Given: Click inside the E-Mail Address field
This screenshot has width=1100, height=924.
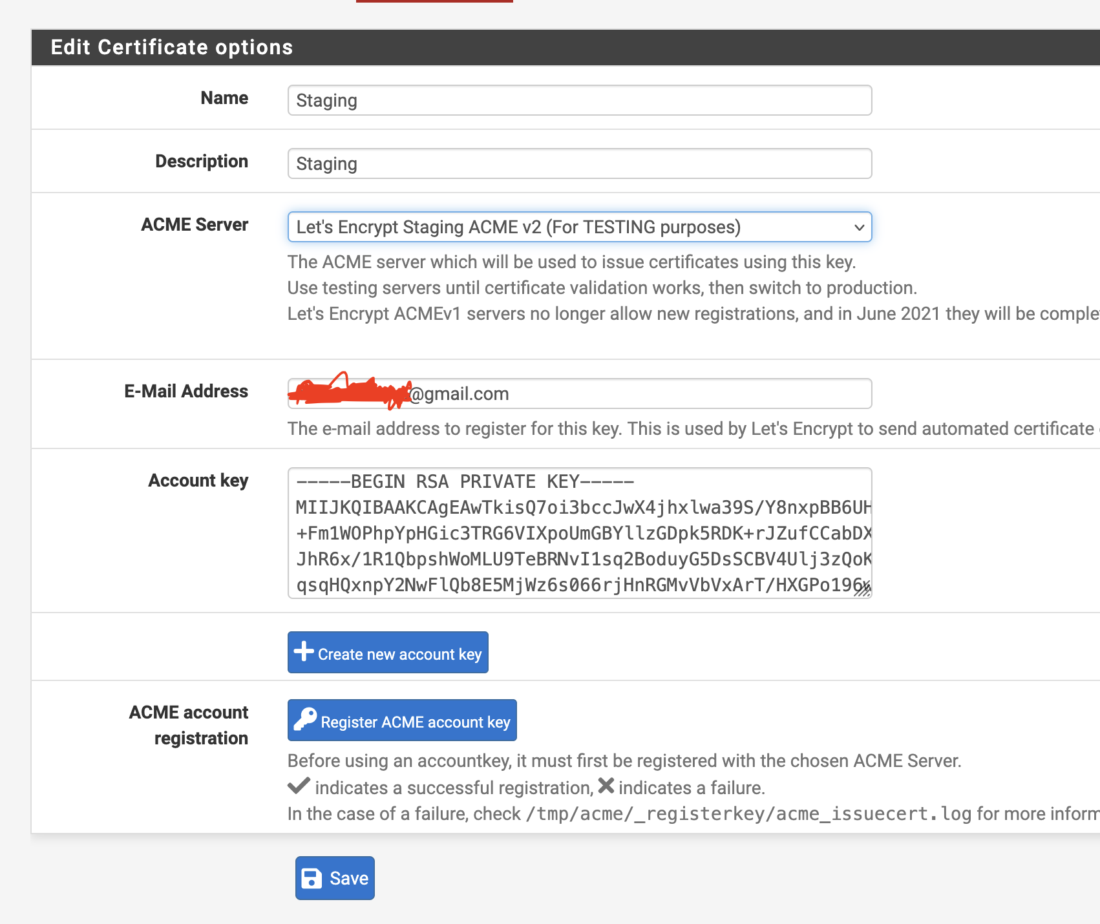Looking at the screenshot, I should (646, 394).
